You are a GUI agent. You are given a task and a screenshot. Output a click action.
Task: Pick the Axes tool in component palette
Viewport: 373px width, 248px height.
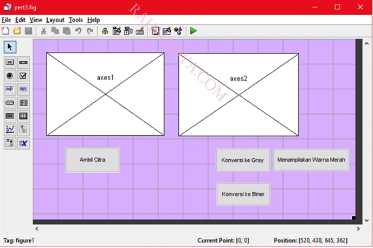point(10,129)
